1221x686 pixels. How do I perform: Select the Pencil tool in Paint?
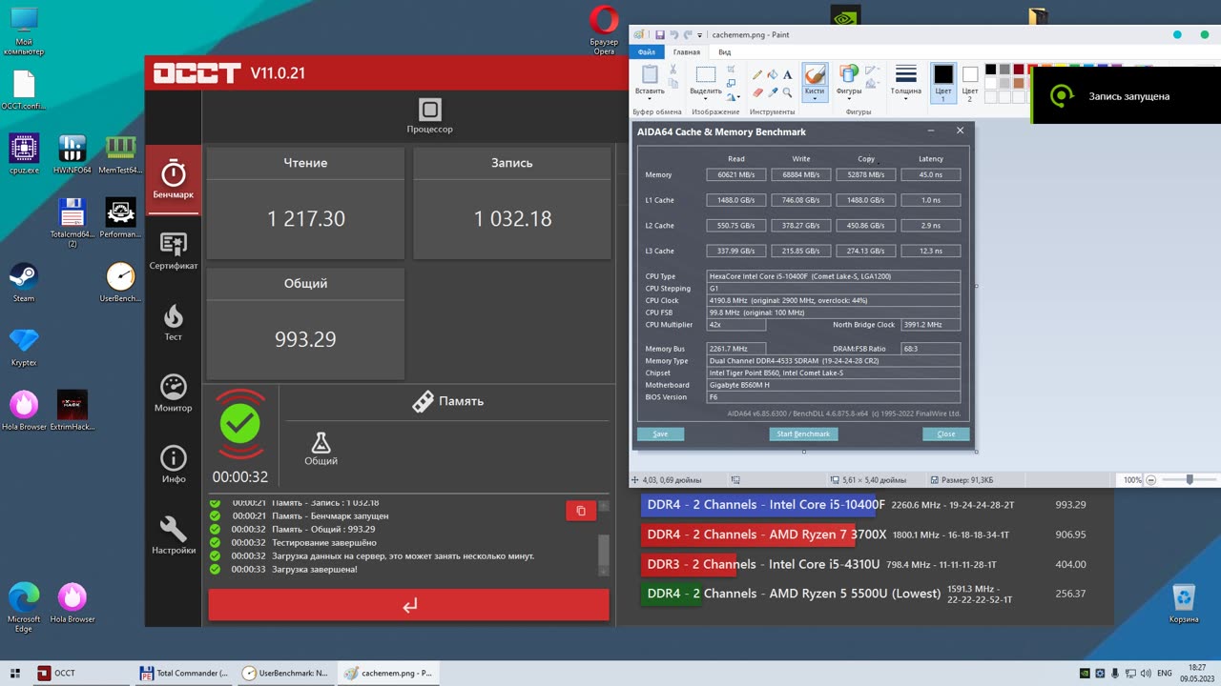(757, 74)
